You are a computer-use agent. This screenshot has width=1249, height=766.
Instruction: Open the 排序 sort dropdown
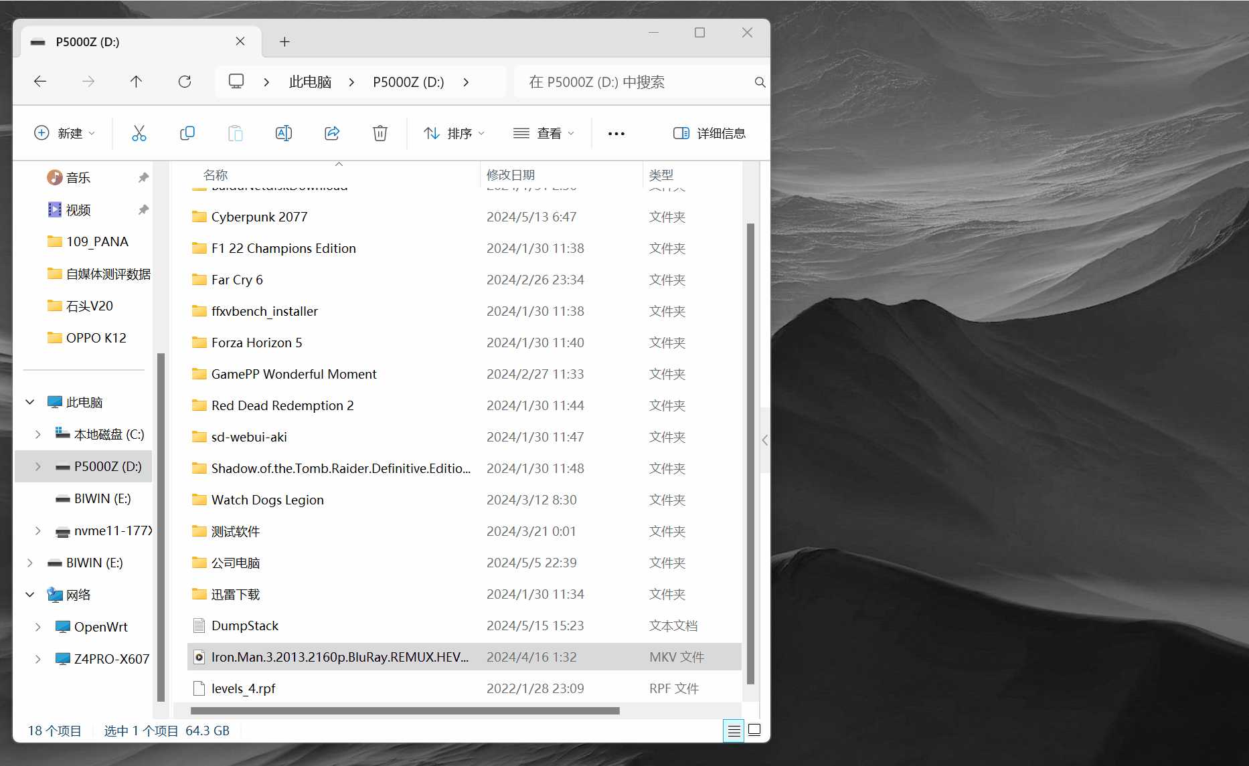[x=454, y=133]
